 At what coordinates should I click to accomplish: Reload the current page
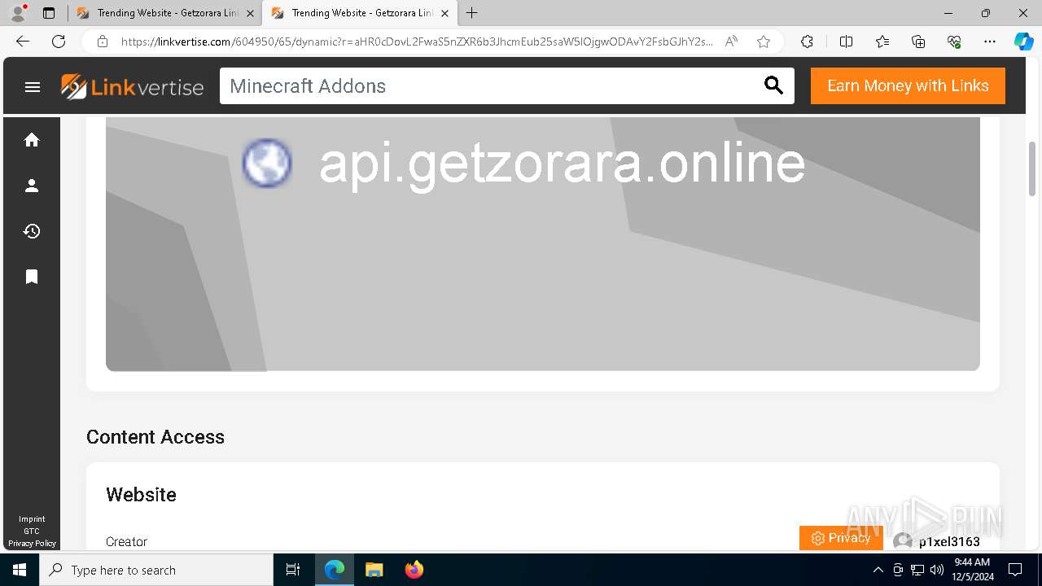(x=59, y=42)
